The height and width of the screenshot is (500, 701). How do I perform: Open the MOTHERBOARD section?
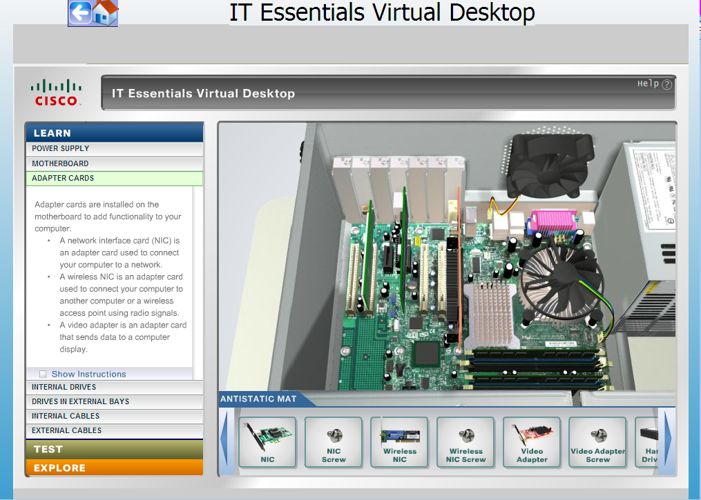(115, 164)
